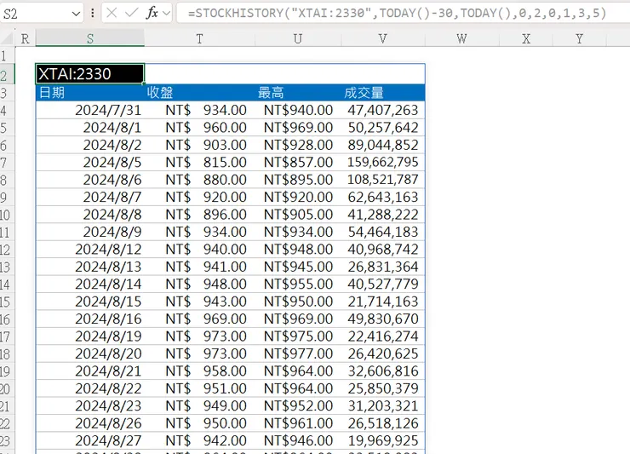Open the Insert Function fx button
This screenshot has height=454, width=630.
point(152,14)
